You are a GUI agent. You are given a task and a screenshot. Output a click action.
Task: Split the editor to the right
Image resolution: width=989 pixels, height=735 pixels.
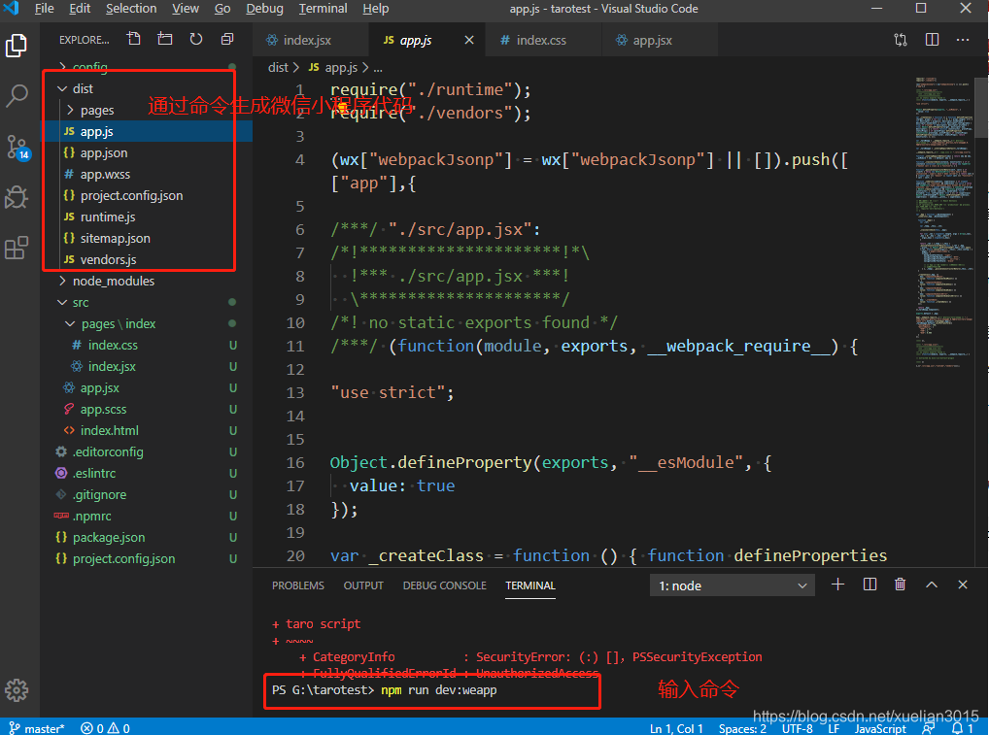tap(932, 40)
